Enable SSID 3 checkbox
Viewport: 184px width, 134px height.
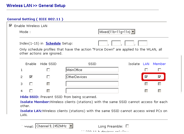click(31, 84)
